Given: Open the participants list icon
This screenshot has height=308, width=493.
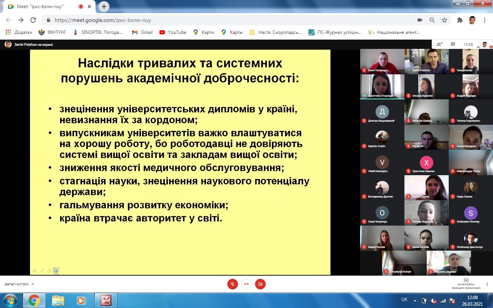Looking at the screenshot, I should click(439, 44).
